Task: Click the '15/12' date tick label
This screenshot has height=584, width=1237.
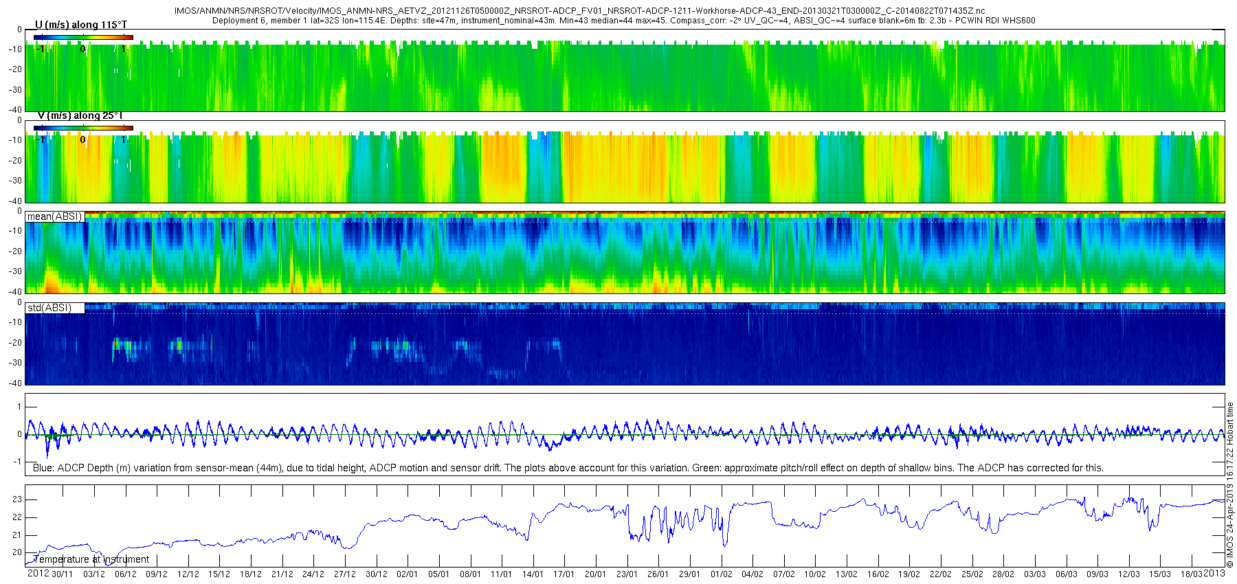Action: coord(219,574)
